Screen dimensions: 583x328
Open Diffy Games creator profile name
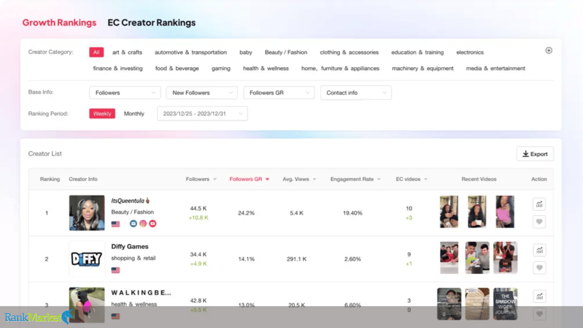[130, 246]
